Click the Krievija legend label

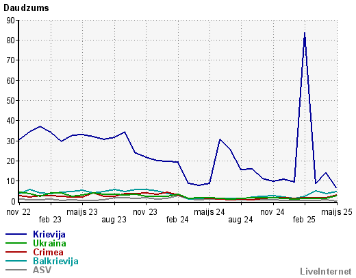coord(49,234)
